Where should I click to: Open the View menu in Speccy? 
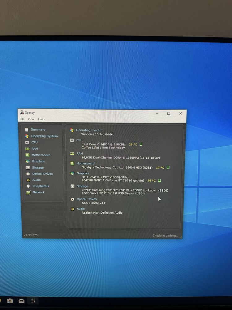31,119
